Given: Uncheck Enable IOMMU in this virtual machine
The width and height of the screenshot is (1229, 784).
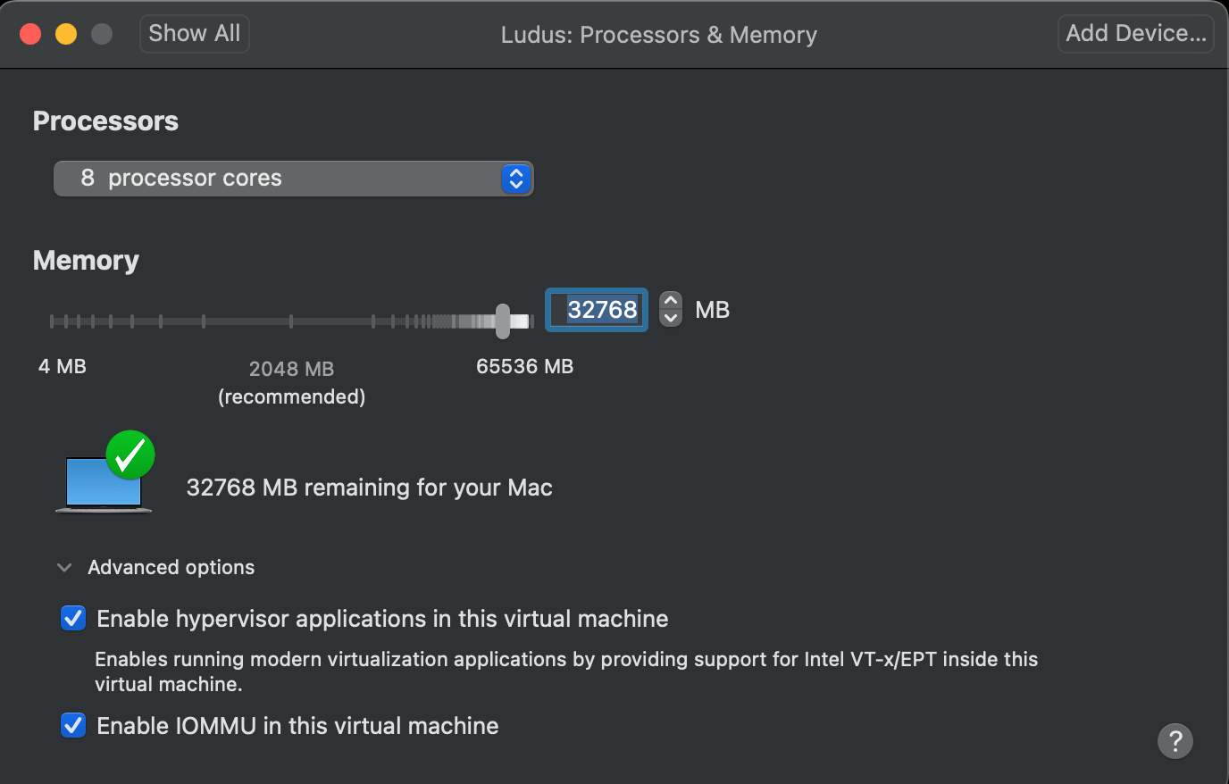Looking at the screenshot, I should point(73,726).
